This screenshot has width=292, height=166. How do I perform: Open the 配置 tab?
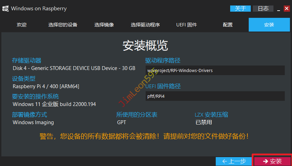pos(228,25)
